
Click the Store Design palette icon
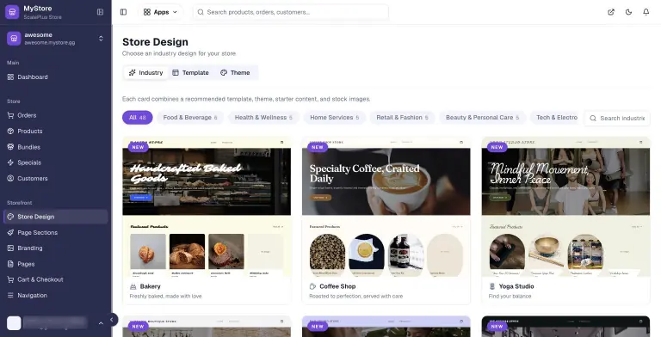[x=10, y=217]
